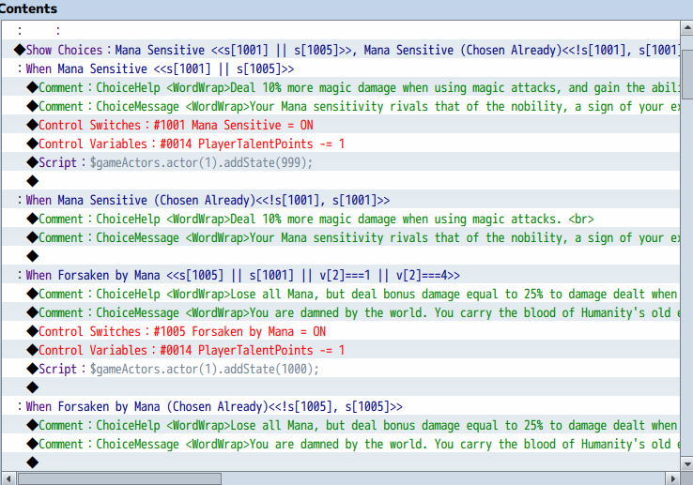
Task: Select the empty line below addState(1000) script
Action: [34, 387]
